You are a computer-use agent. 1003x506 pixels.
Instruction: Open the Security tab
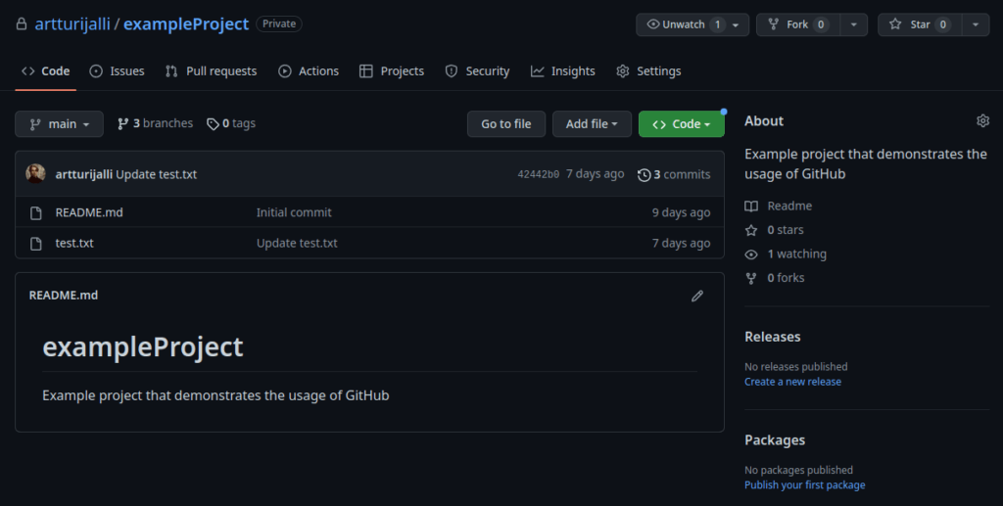[x=477, y=70]
